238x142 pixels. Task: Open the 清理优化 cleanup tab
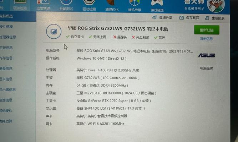coord(112,5)
